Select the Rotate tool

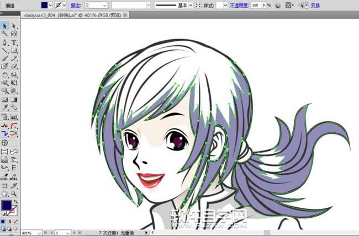tap(4, 75)
